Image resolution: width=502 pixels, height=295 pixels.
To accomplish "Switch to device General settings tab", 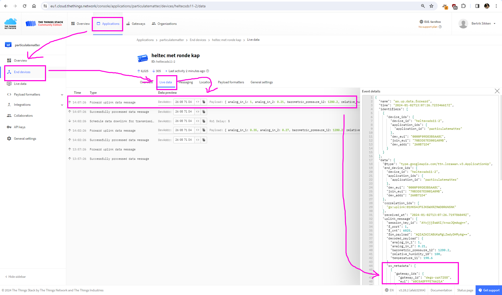I will click(x=261, y=82).
